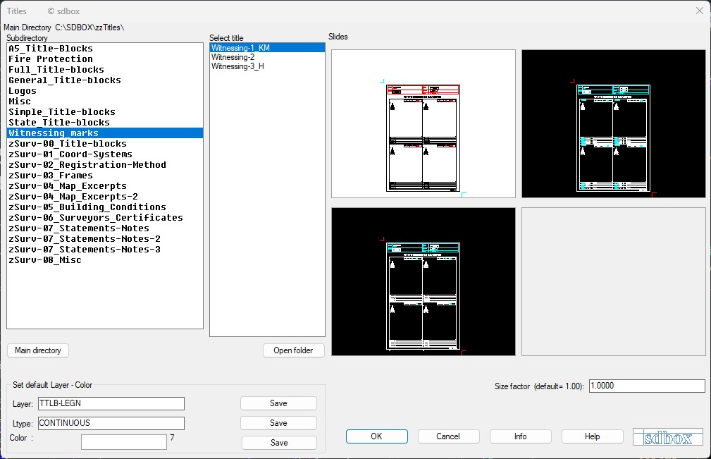
Task: Pick General_Title-blocks subdirectory
Action: (105, 80)
